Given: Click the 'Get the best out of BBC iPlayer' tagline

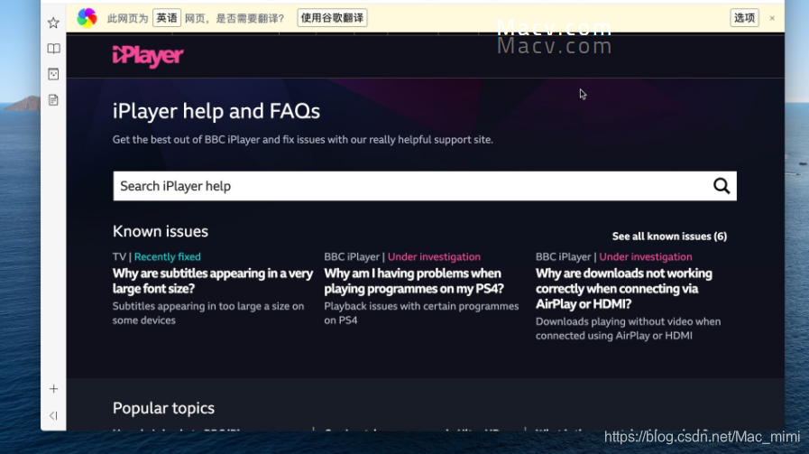Looking at the screenshot, I should tap(303, 140).
